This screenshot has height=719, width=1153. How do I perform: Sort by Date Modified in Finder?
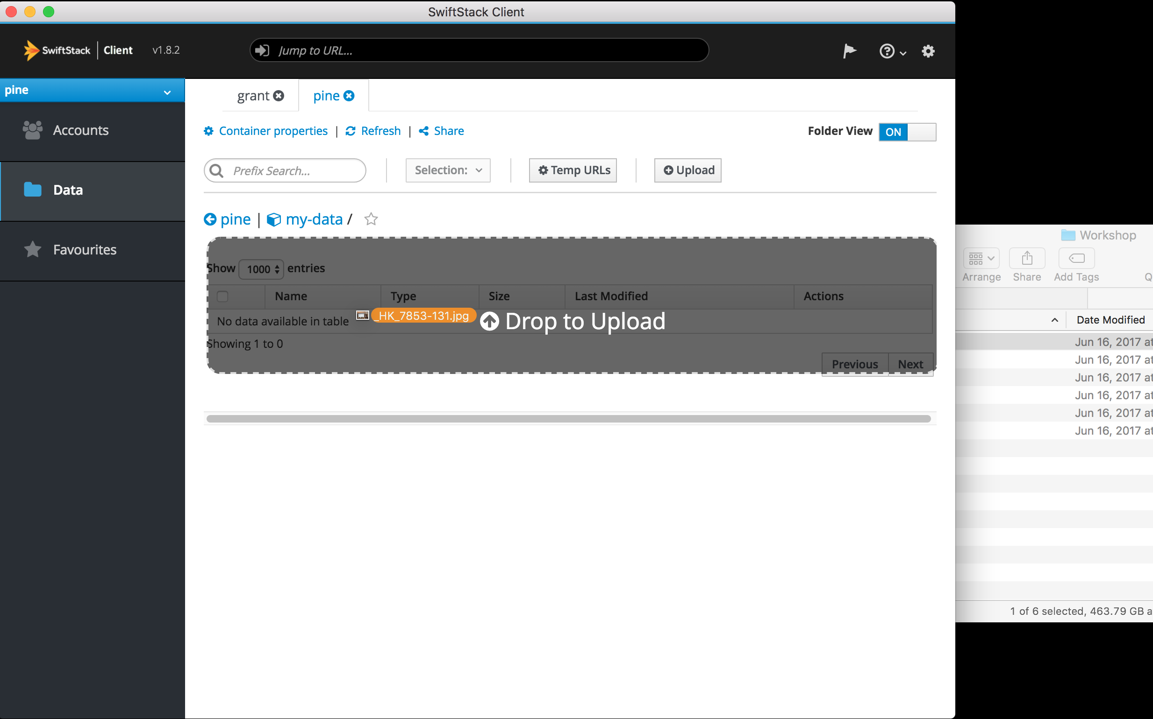pyautogui.click(x=1110, y=320)
